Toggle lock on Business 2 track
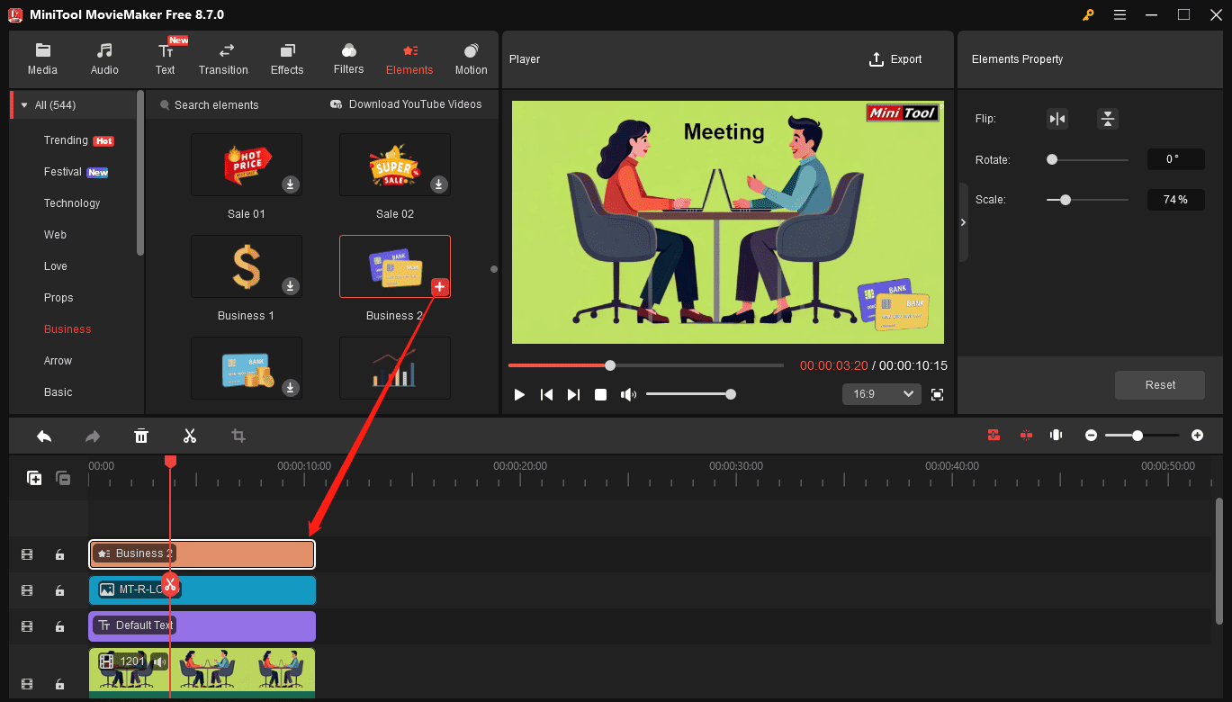The height and width of the screenshot is (702, 1232). click(x=59, y=555)
